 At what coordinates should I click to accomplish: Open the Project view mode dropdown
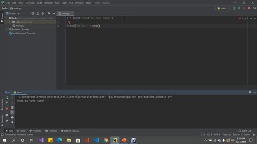13,13
